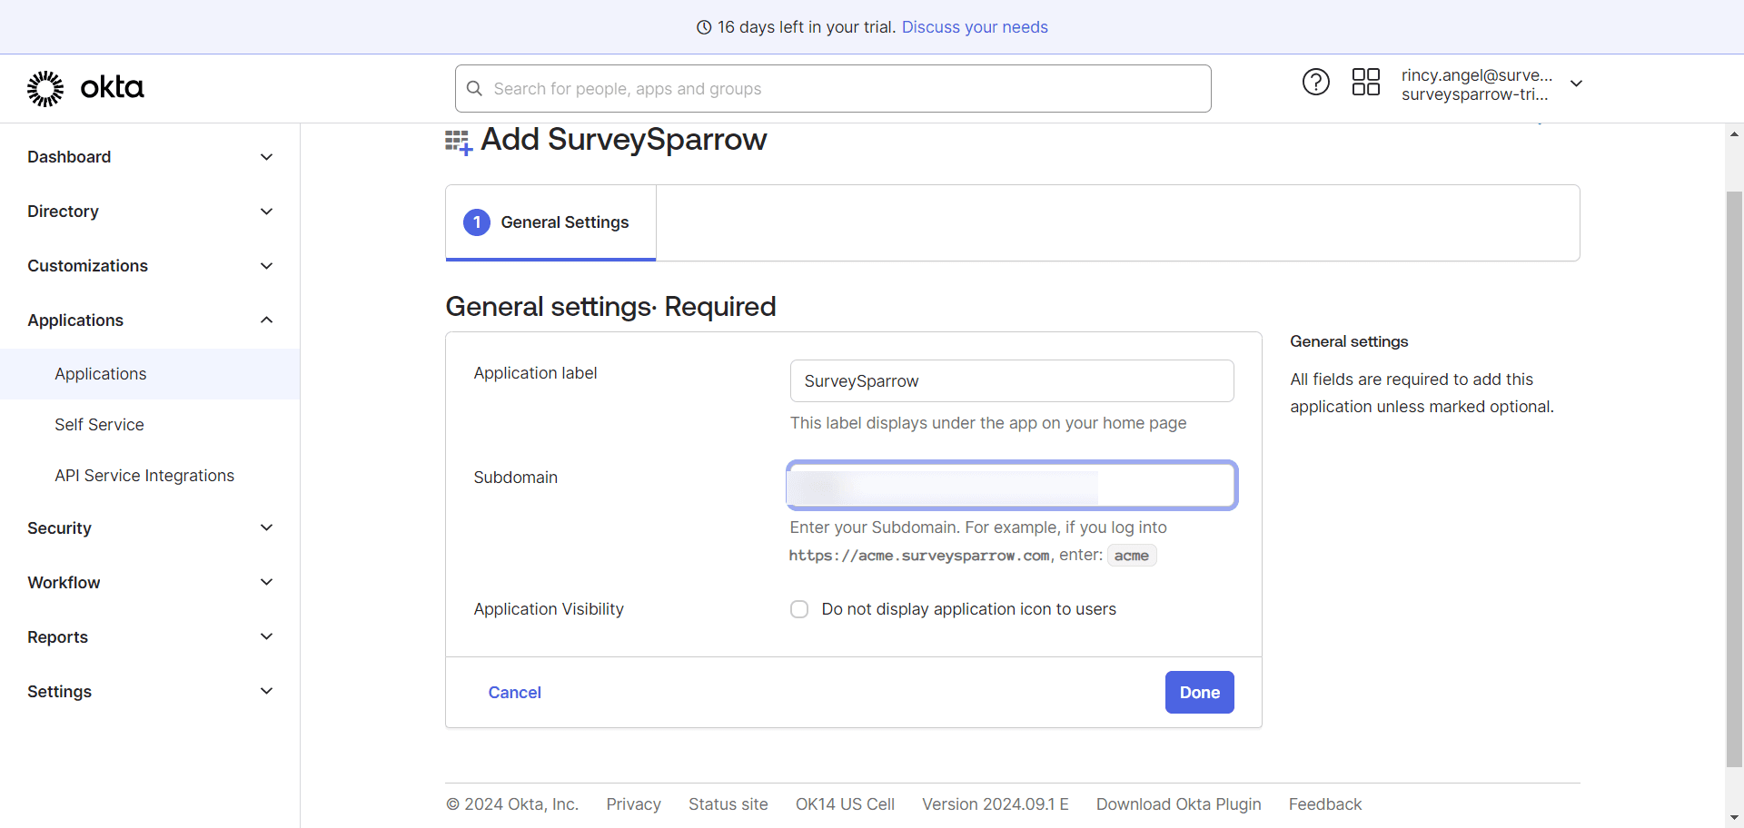Image resolution: width=1744 pixels, height=828 pixels.
Task: Click the Cancel link
Action: pos(514,693)
